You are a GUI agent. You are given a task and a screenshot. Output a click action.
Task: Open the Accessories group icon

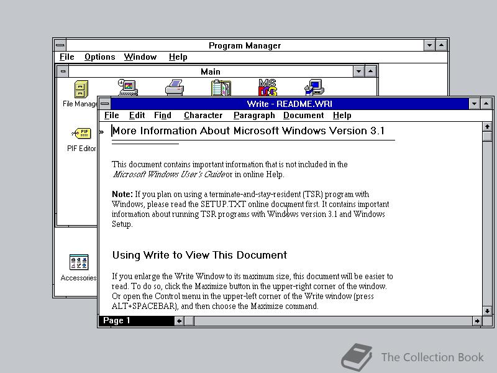[x=79, y=262]
